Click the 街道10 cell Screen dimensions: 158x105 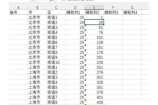[x=56, y=62]
